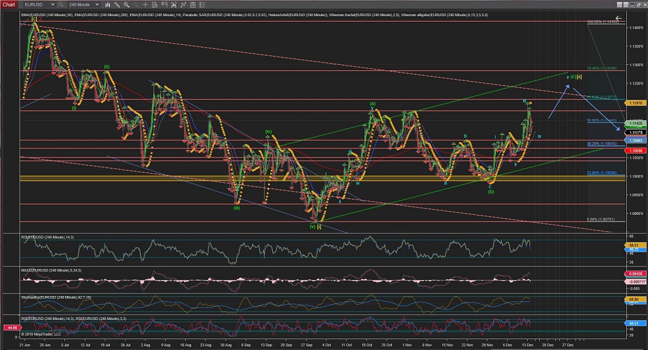Open the Data Series icon

[154, 5]
